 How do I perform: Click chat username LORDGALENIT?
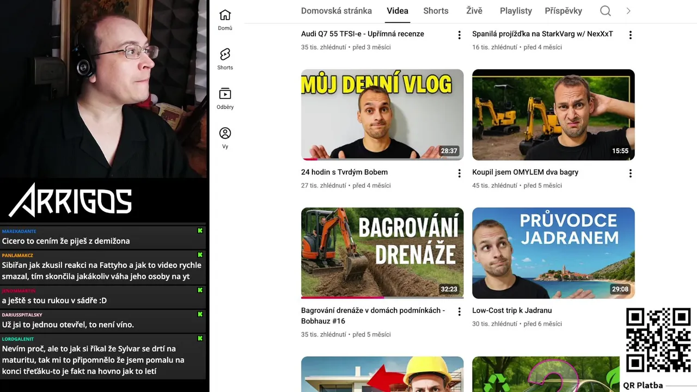(18, 339)
